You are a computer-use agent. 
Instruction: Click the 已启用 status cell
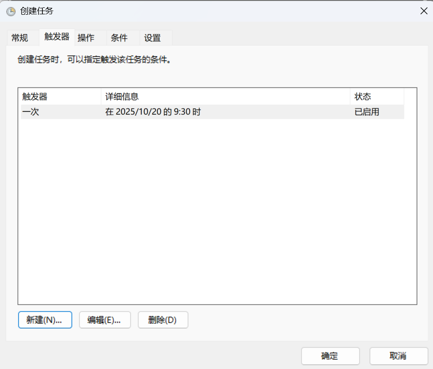[367, 111]
